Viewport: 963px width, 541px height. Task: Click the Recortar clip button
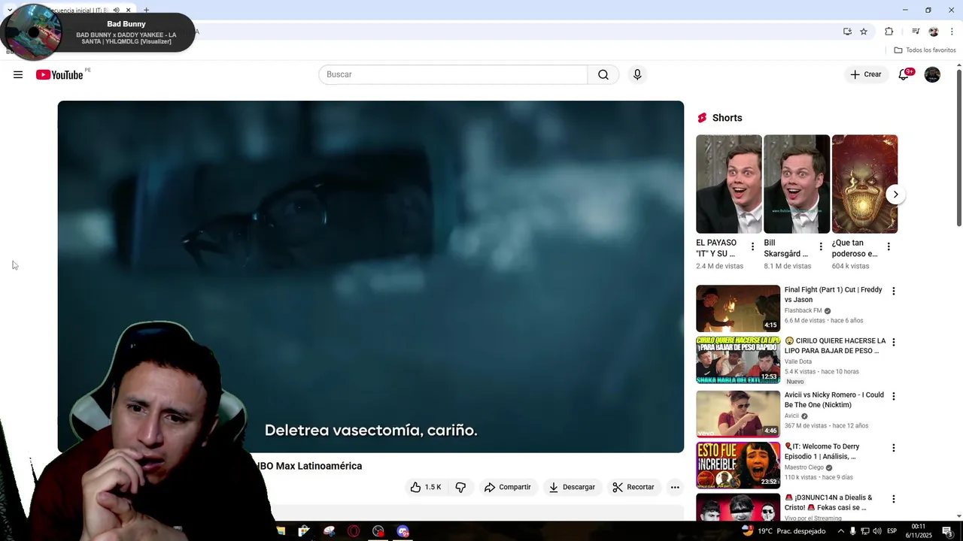[633, 487]
